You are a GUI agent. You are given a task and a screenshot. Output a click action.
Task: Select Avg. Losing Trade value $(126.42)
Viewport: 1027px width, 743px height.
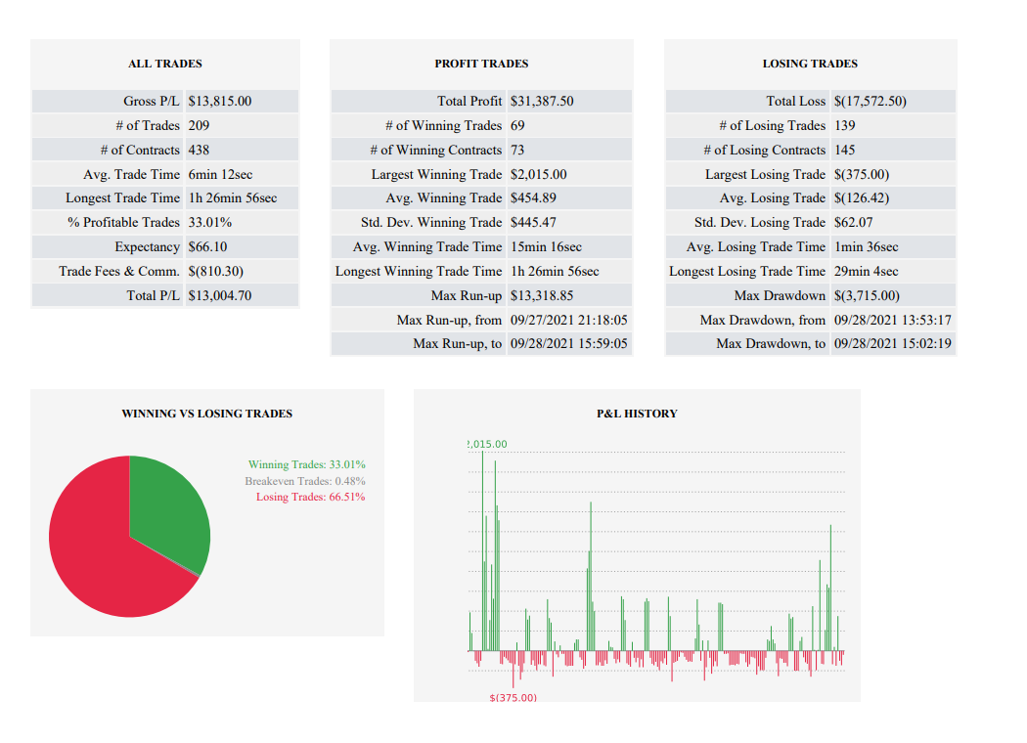[x=862, y=197]
